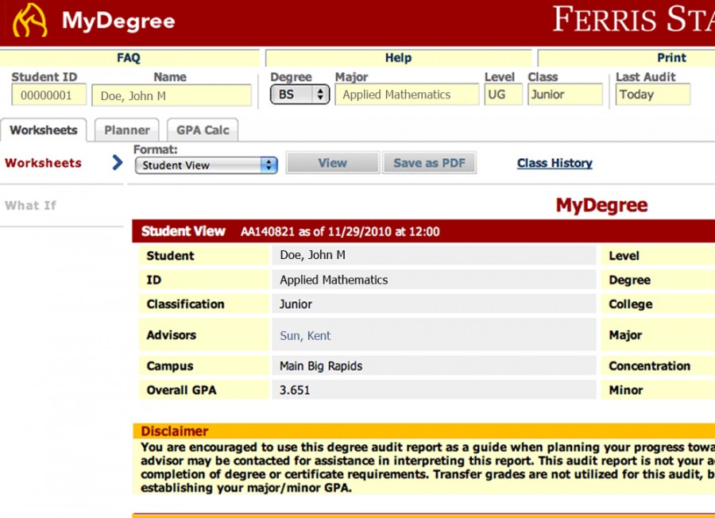
Task: Open the Degree BS dropdown
Action: click(x=300, y=95)
